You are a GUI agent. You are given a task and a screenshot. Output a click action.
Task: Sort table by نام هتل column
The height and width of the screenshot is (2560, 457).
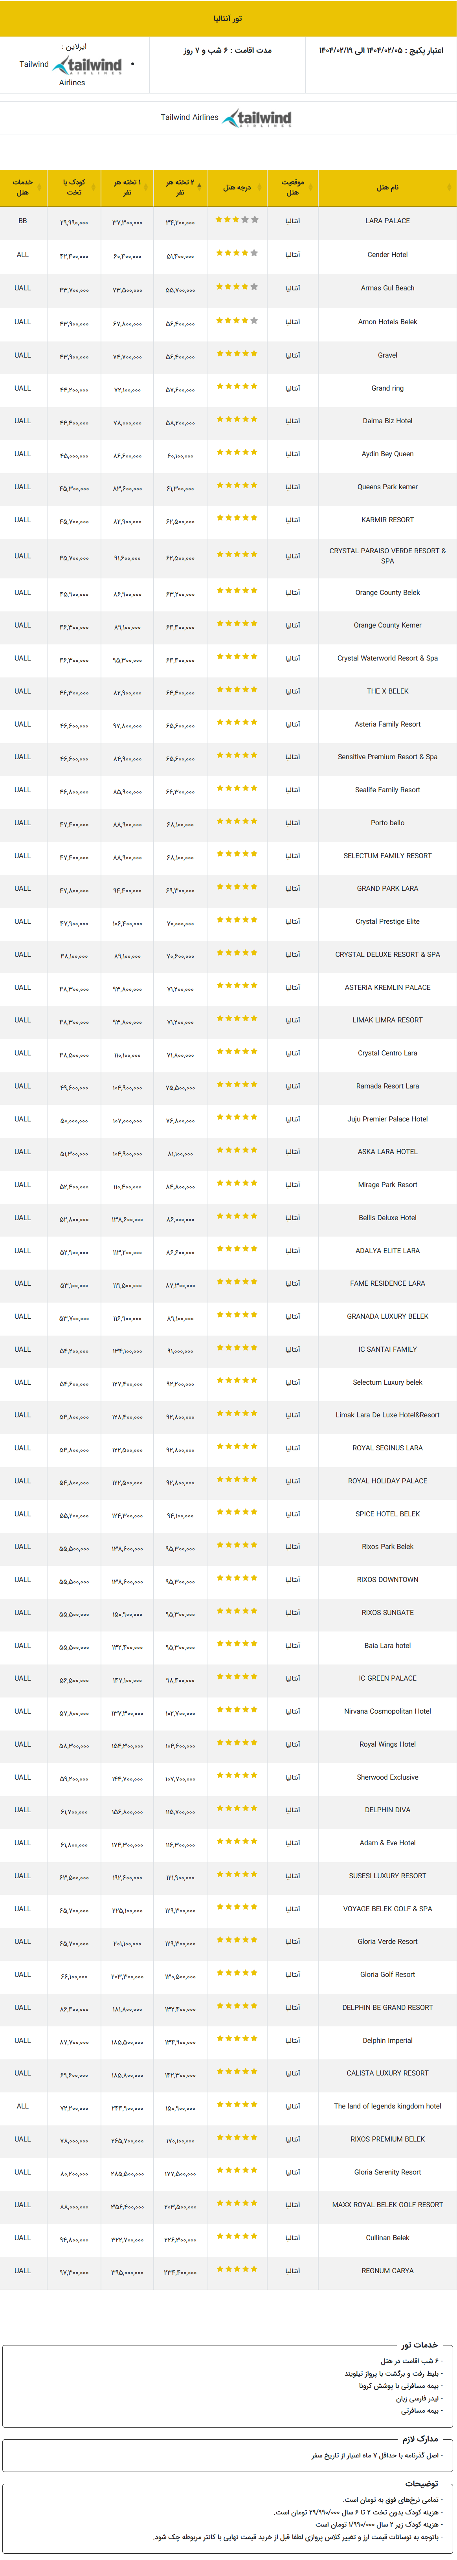click(387, 187)
